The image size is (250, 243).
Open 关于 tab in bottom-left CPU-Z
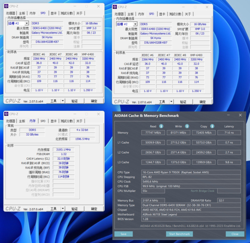point(79,121)
